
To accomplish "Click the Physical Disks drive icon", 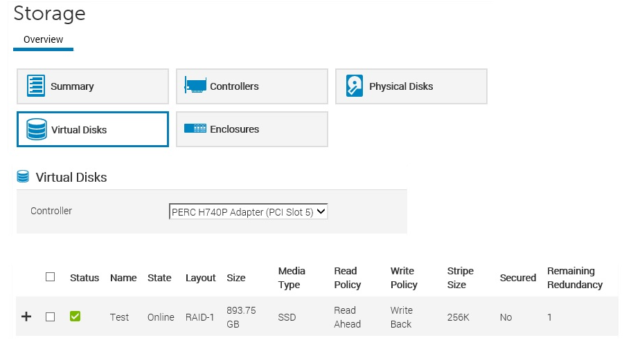I will pos(355,86).
